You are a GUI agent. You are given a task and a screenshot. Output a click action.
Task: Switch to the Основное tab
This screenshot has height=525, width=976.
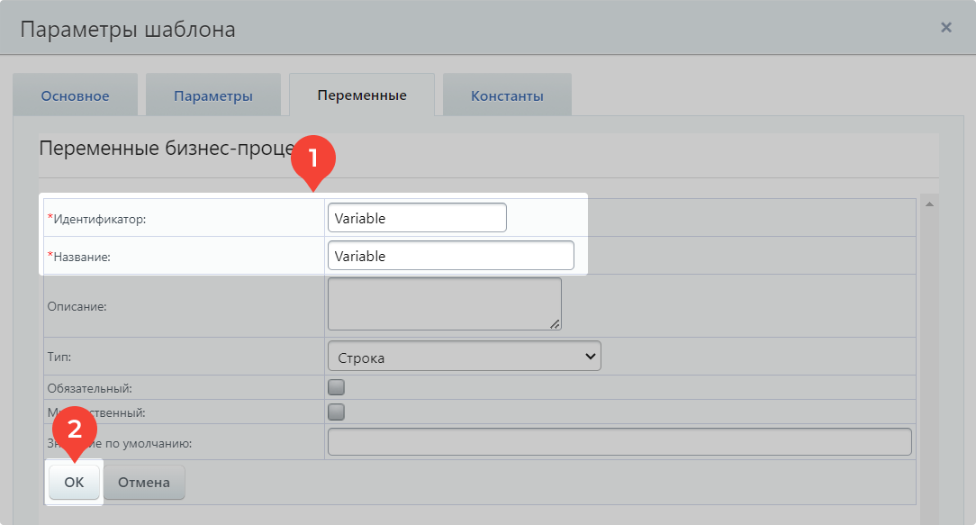75,95
